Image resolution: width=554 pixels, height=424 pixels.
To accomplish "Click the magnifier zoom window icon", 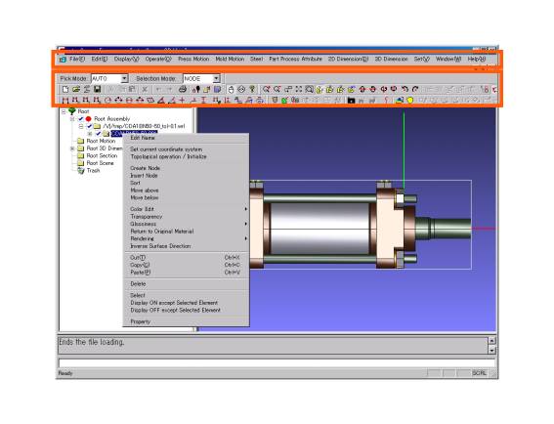I will [309, 90].
